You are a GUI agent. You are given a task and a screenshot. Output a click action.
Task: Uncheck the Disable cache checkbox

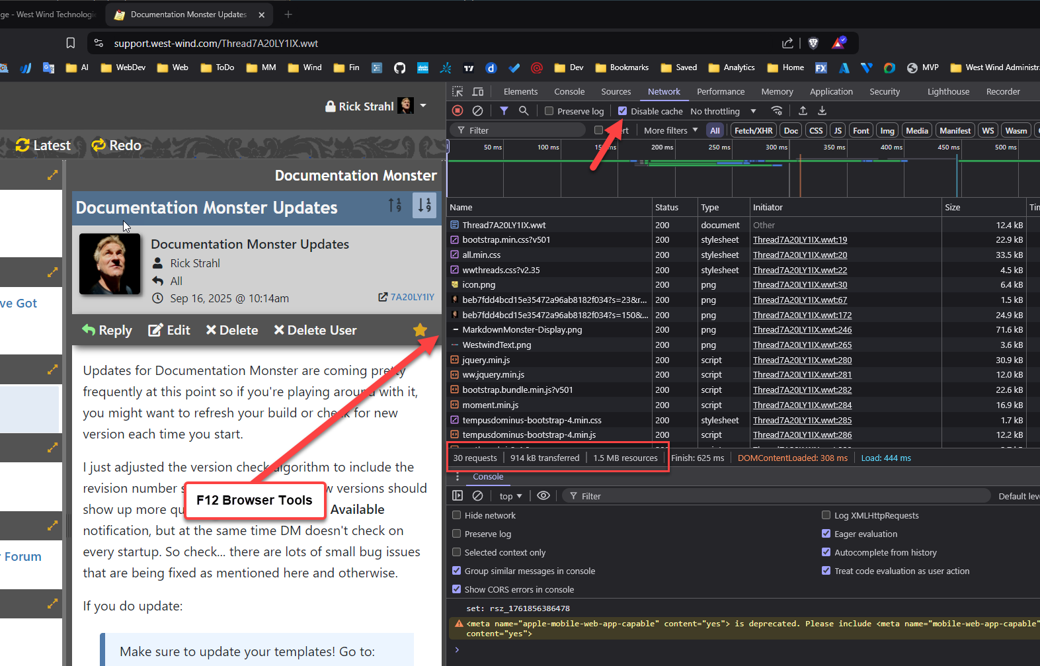click(x=622, y=111)
